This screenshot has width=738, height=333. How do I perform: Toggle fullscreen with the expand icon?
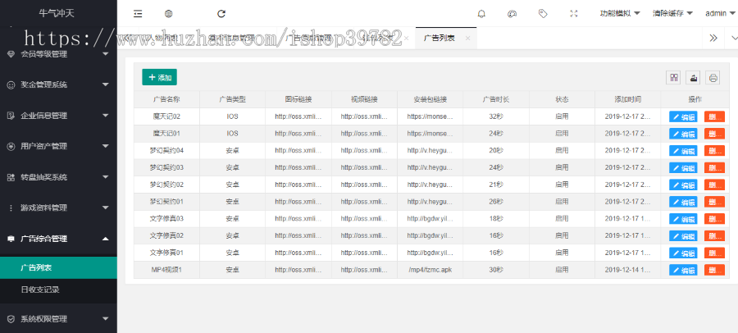point(574,13)
